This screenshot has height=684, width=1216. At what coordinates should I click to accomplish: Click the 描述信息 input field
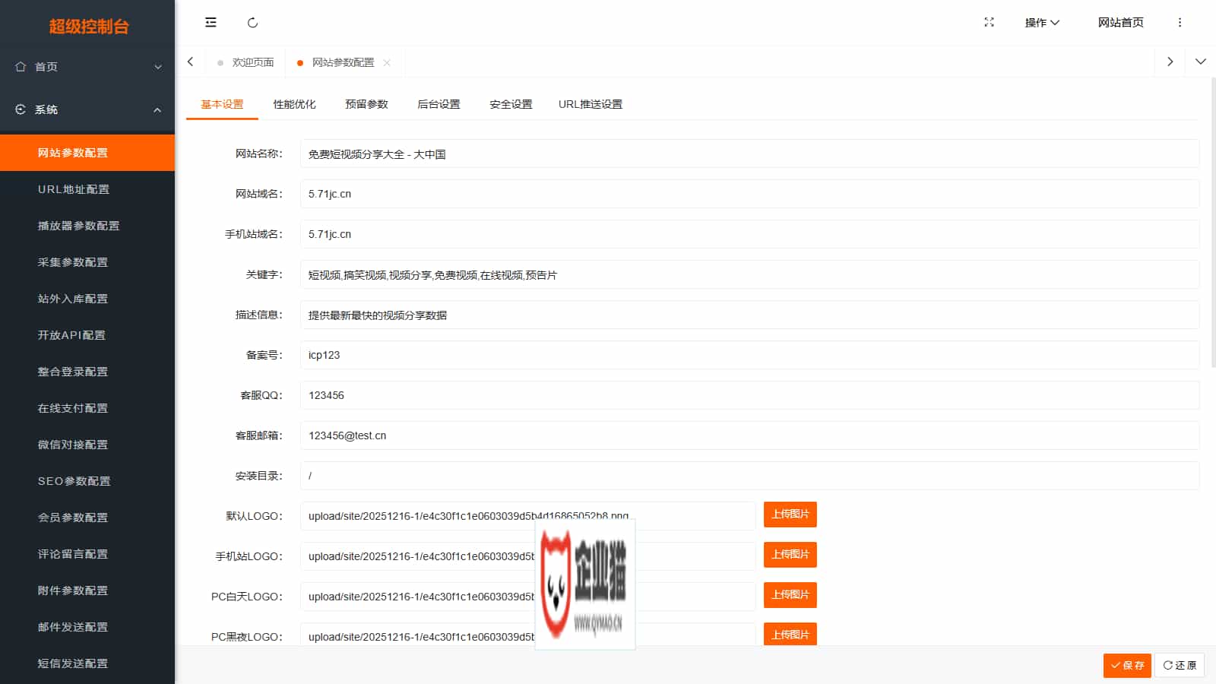(x=749, y=315)
